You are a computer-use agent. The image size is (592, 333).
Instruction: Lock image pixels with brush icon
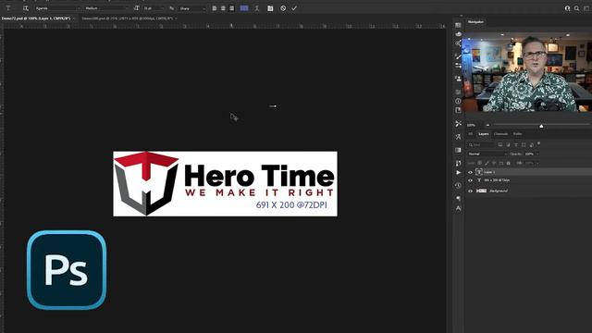(x=487, y=163)
